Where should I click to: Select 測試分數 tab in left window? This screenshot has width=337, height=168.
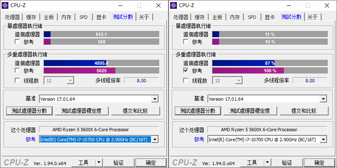(x=123, y=17)
